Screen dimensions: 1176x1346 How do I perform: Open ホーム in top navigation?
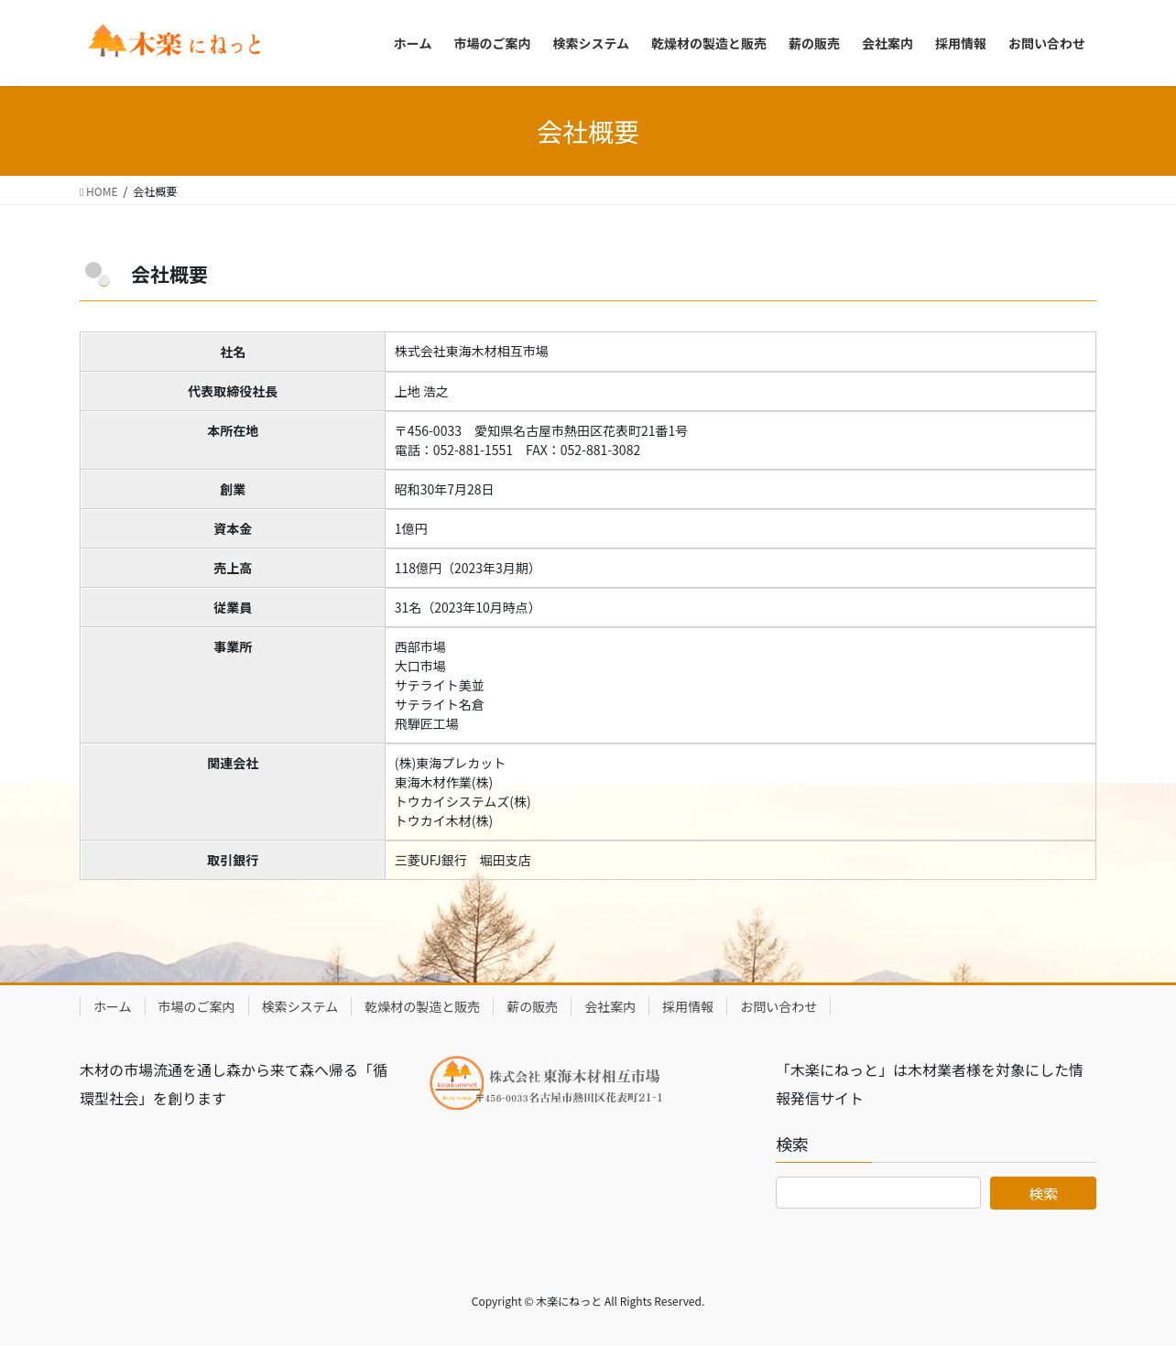[412, 43]
